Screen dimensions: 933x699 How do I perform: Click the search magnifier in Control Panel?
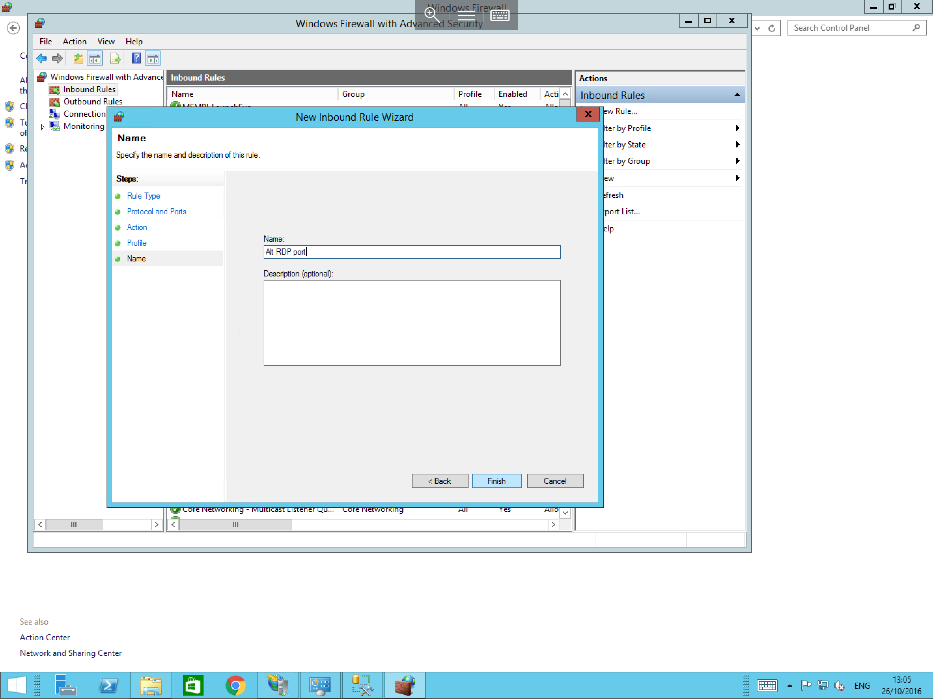point(916,28)
